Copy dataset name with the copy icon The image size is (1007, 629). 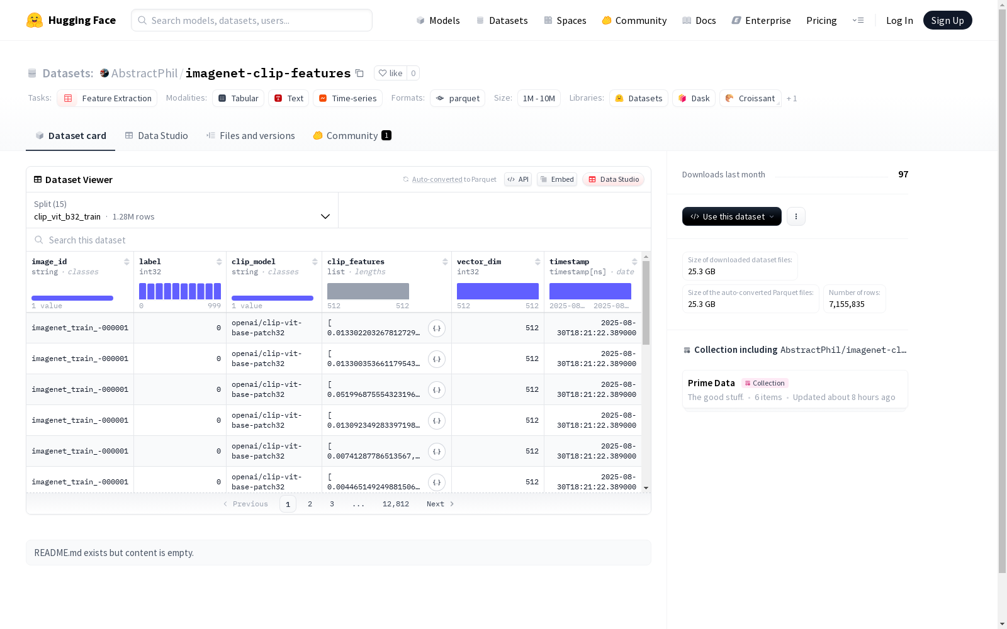[359, 73]
